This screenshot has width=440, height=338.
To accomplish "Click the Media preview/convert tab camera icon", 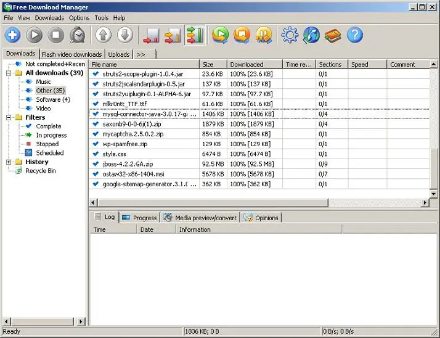I will coord(168,218).
